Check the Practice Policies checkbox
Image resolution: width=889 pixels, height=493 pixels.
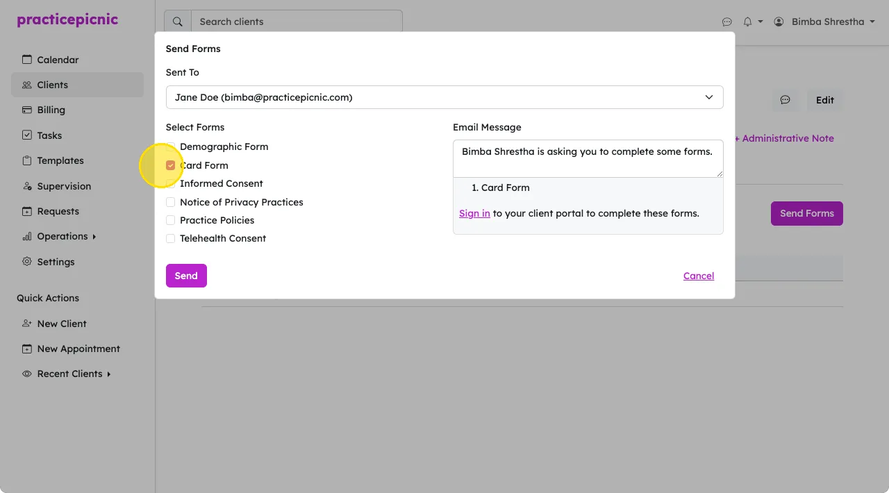pos(170,220)
